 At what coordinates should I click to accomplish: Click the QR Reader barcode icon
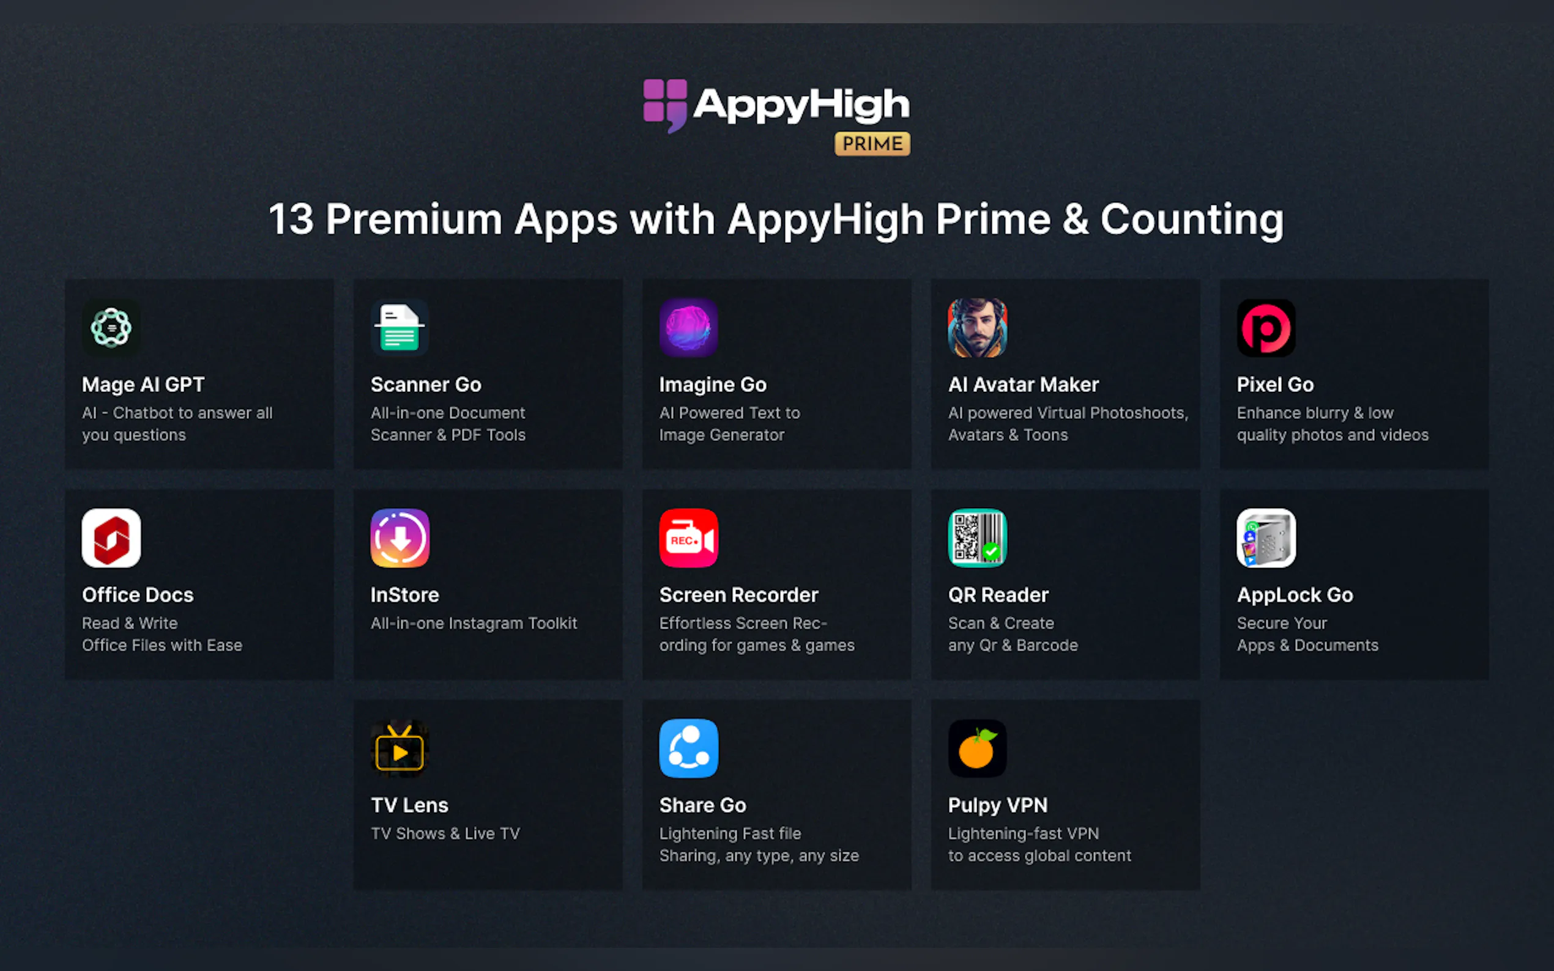(x=977, y=538)
